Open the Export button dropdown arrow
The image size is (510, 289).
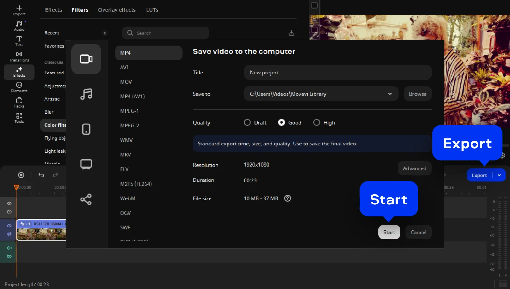point(499,175)
